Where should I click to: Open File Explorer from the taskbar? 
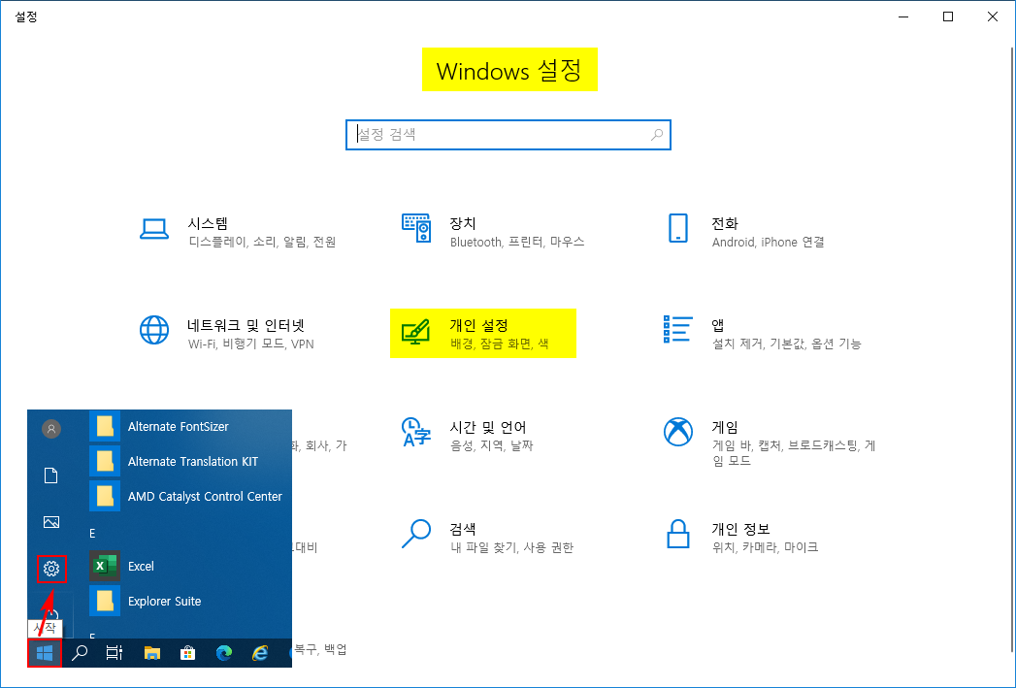tap(151, 653)
